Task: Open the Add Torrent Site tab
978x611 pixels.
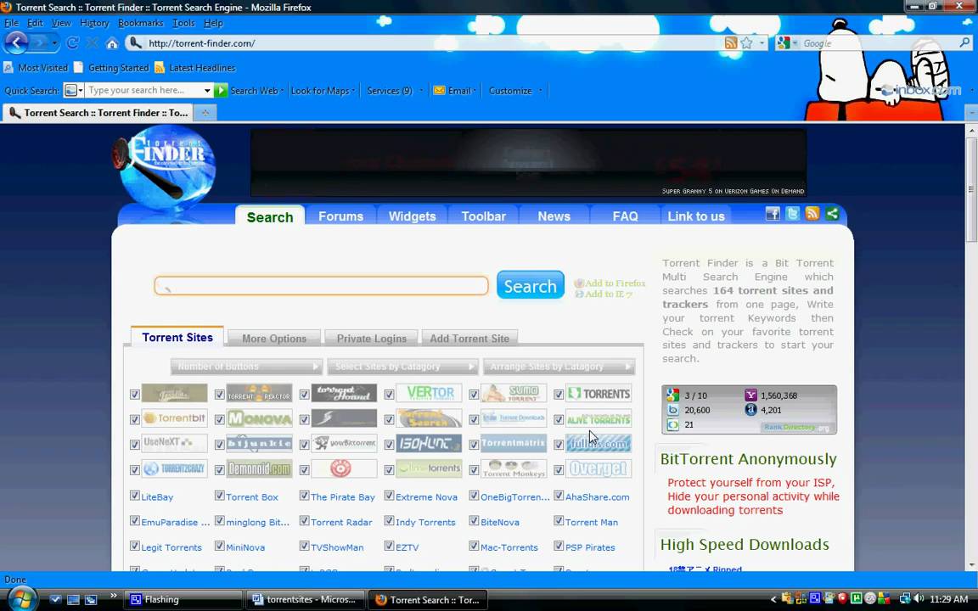Action: [469, 338]
